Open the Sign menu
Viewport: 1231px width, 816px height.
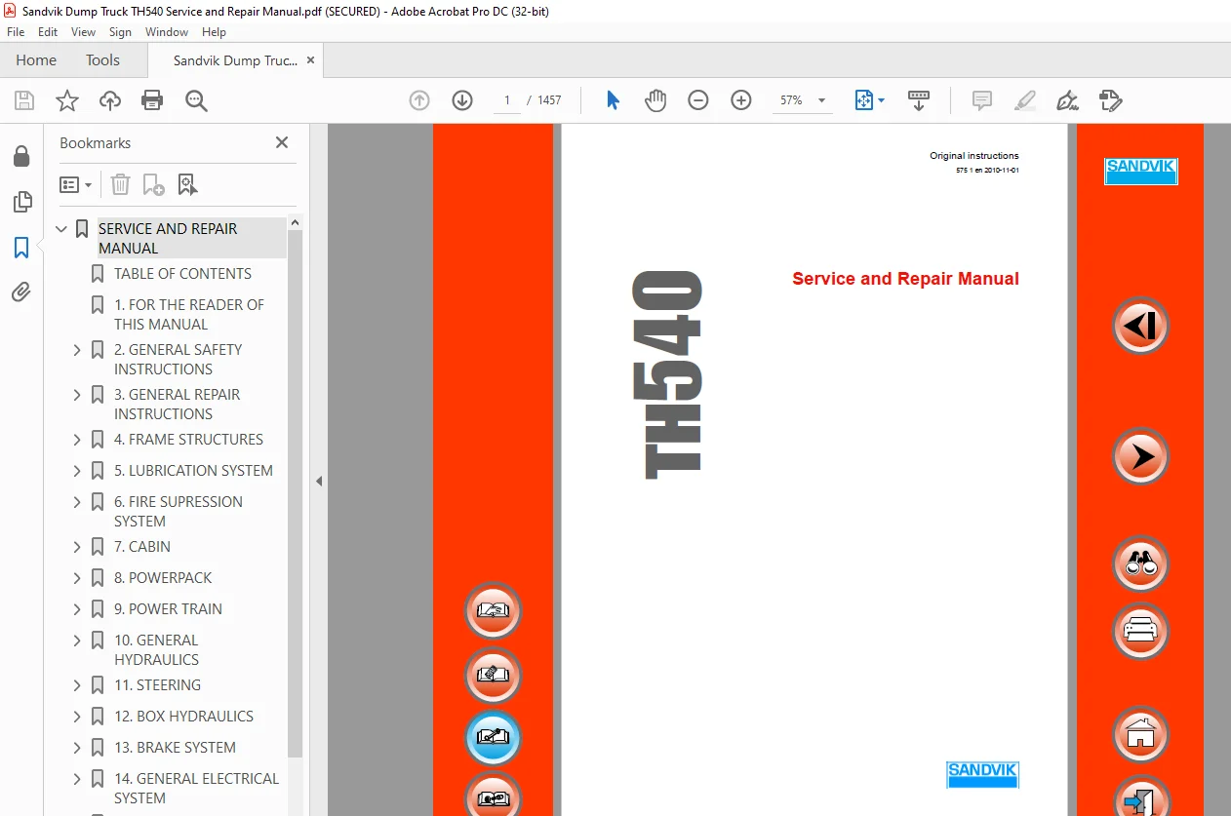pos(120,32)
